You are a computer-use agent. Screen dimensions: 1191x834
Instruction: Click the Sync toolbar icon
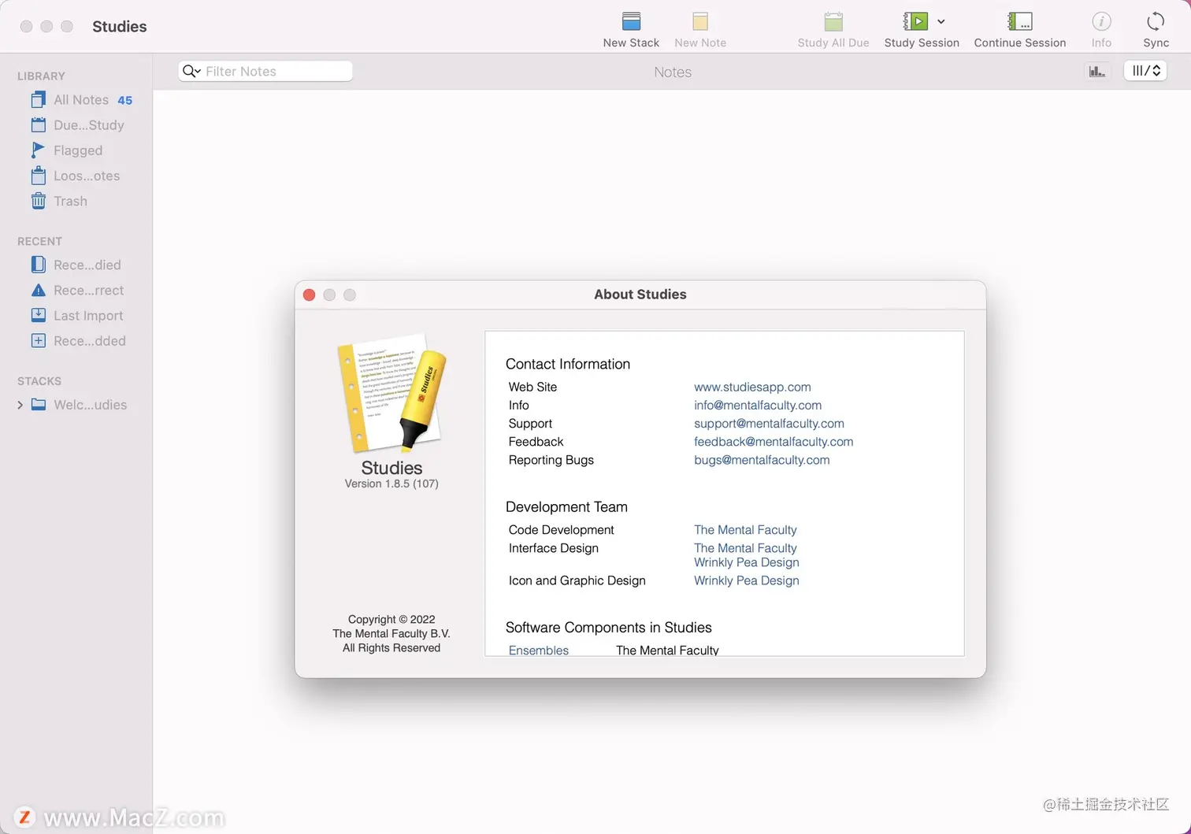point(1156,21)
